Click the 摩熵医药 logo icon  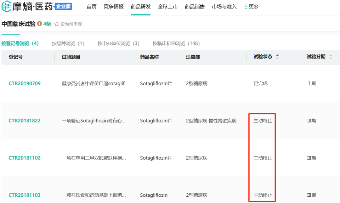pyautogui.click(x=6, y=7)
